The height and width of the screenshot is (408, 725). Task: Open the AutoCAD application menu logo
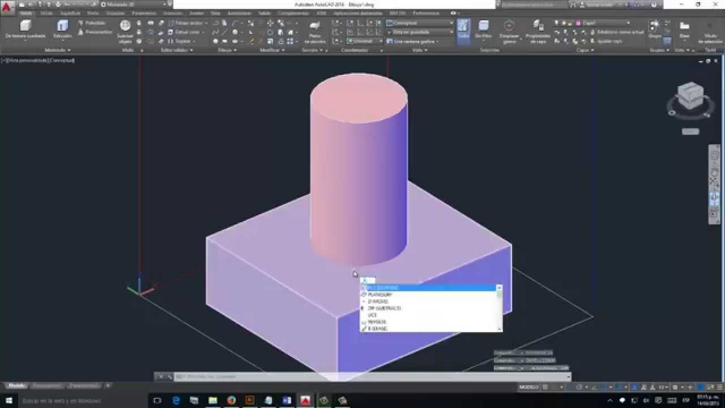(x=8, y=7)
